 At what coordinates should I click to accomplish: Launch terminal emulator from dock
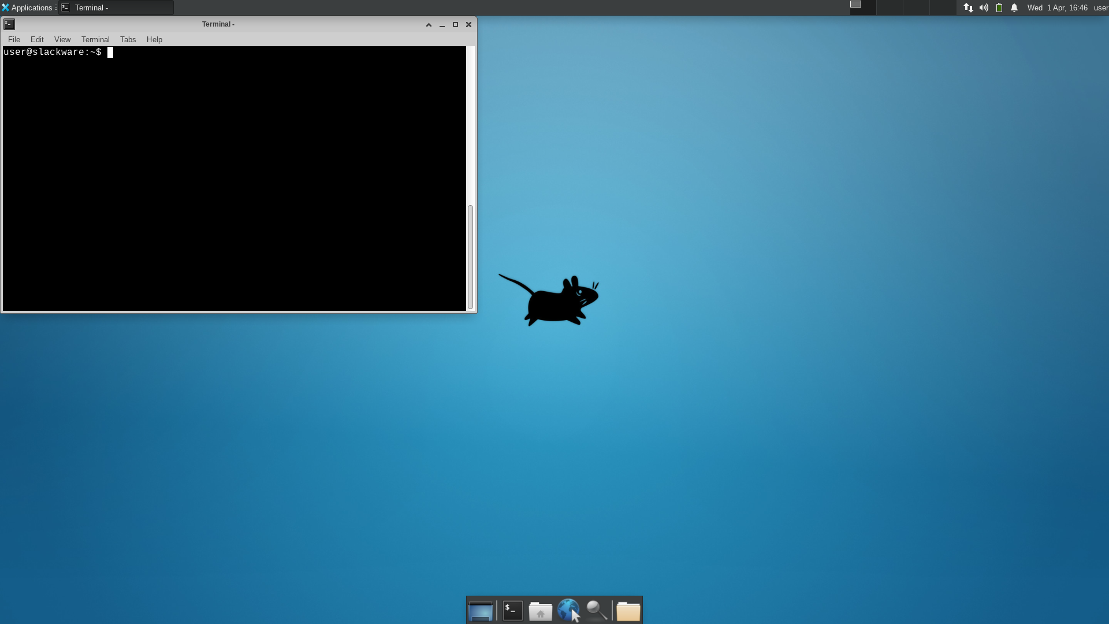512,611
